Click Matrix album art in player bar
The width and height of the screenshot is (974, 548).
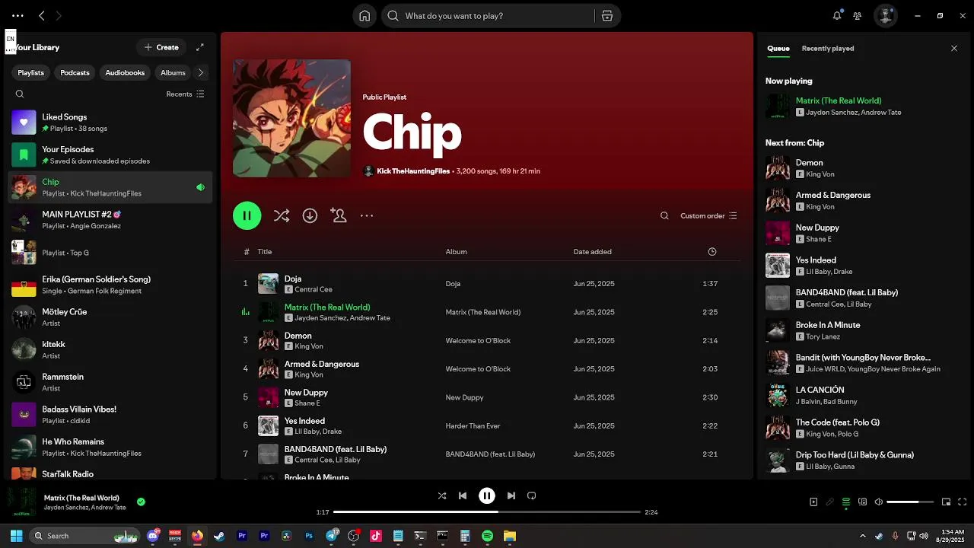21,502
